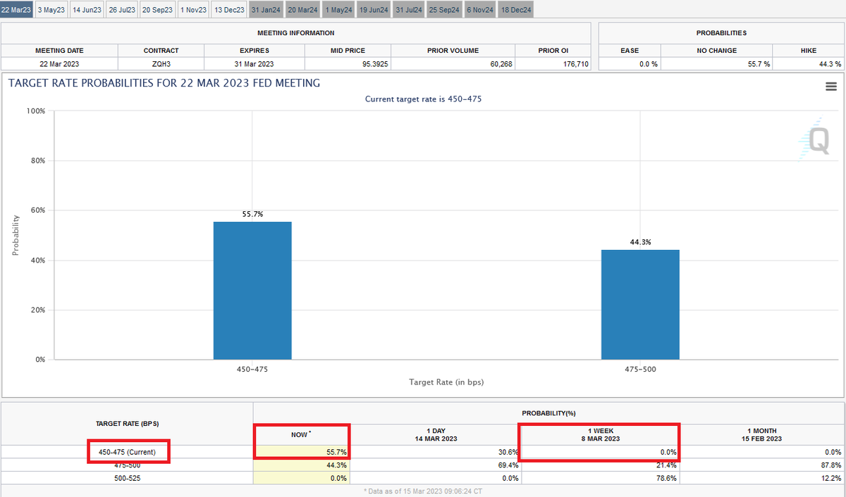Click the HIKE probability header
Screen dimensions: 846x497
(808, 51)
